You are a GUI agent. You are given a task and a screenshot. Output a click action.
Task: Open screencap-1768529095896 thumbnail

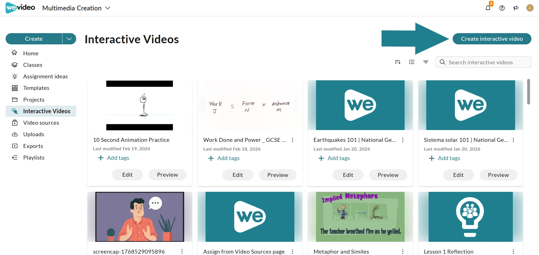pyautogui.click(x=139, y=217)
